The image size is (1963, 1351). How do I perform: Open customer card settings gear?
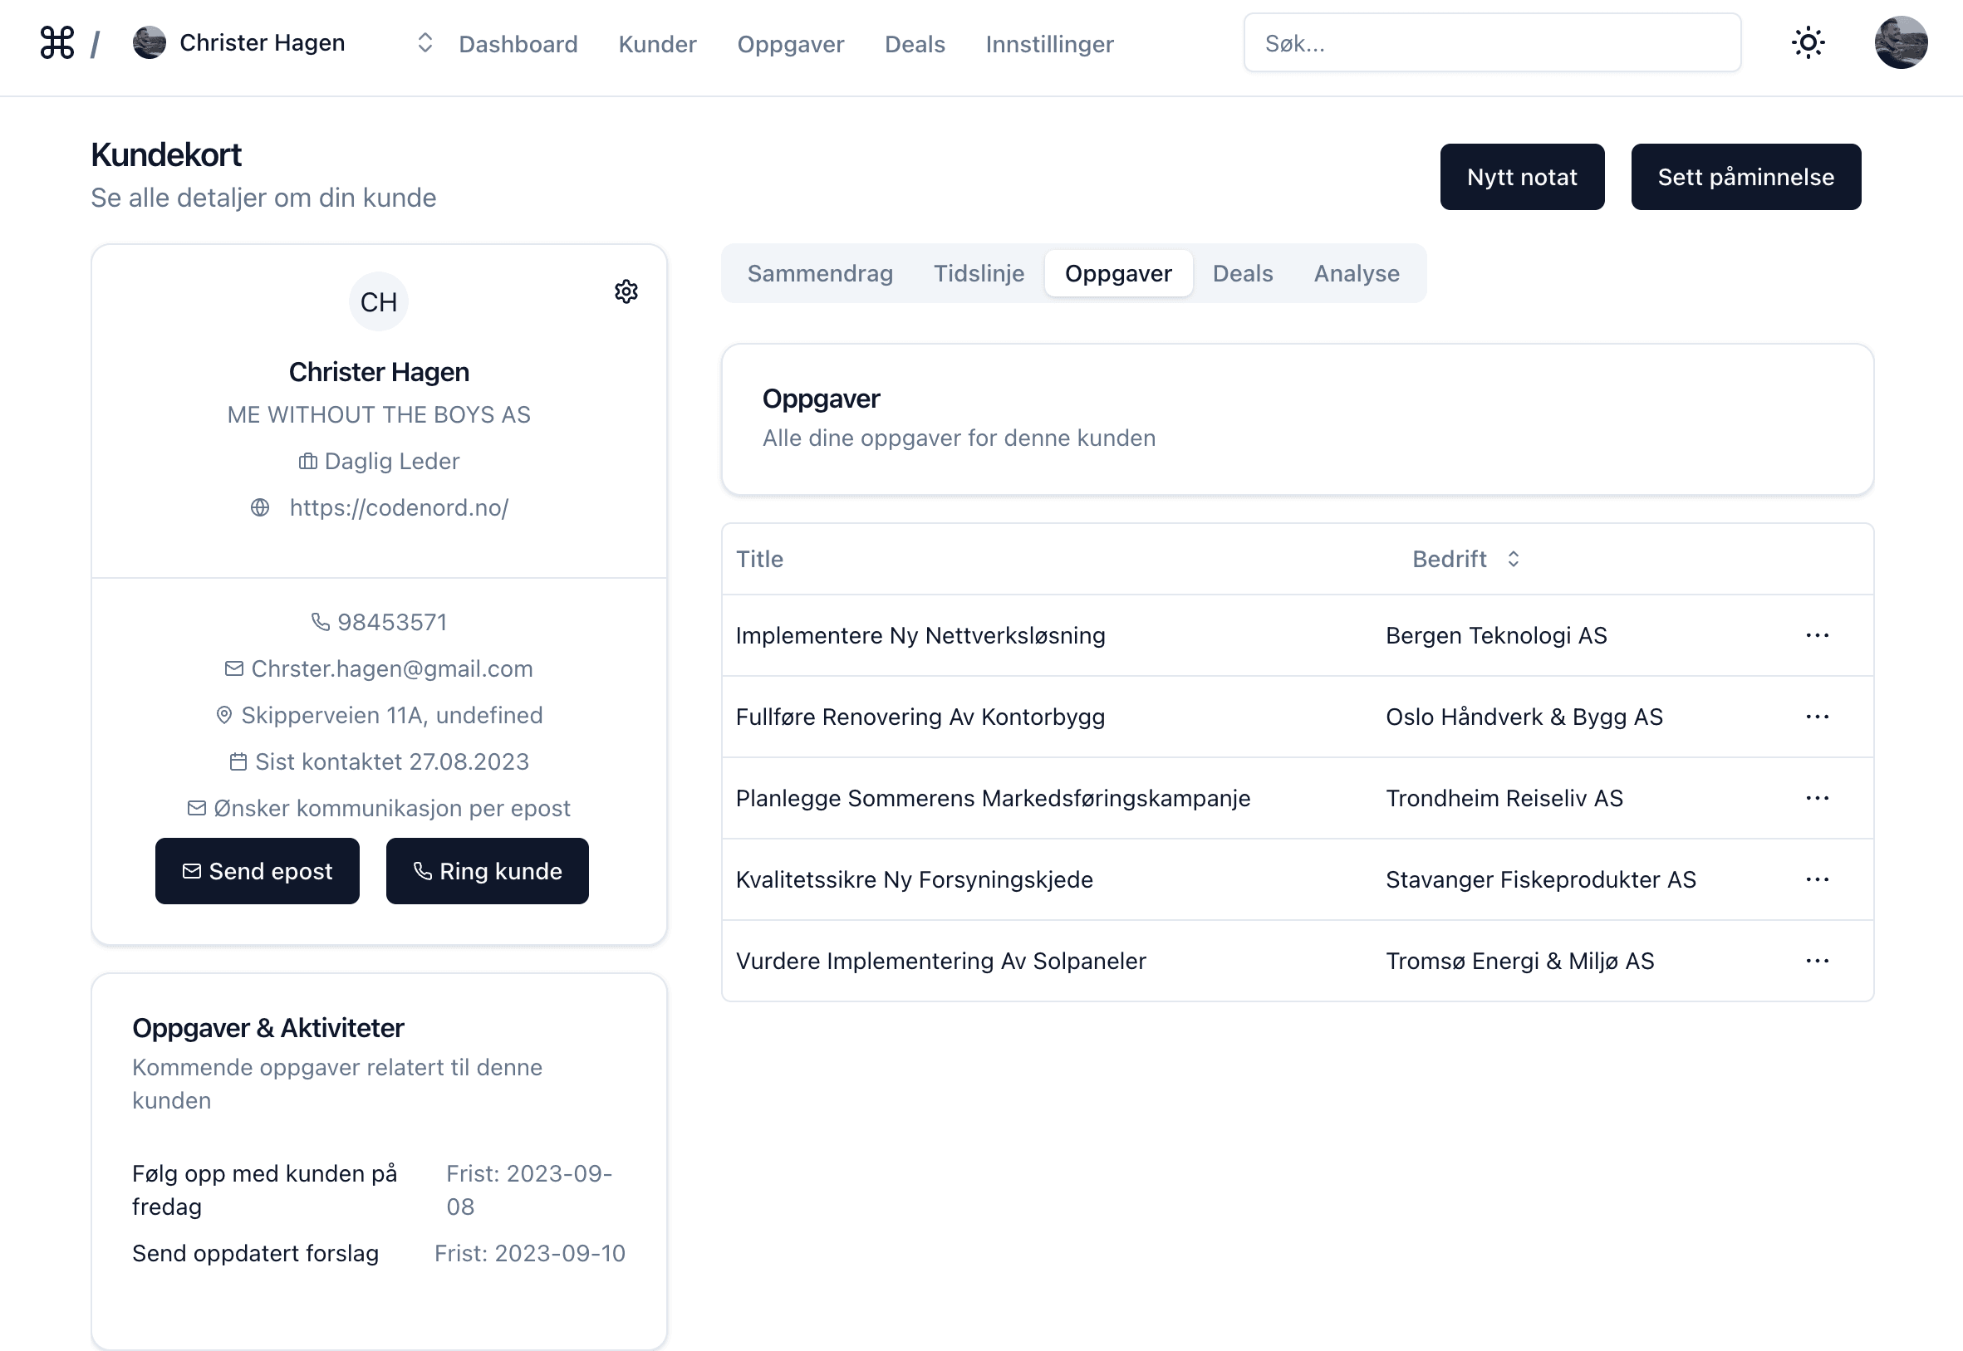tap(626, 292)
